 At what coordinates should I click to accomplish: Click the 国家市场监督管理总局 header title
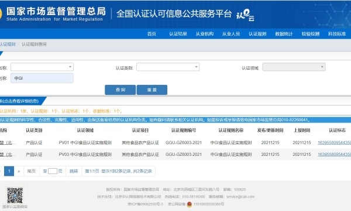56,11
